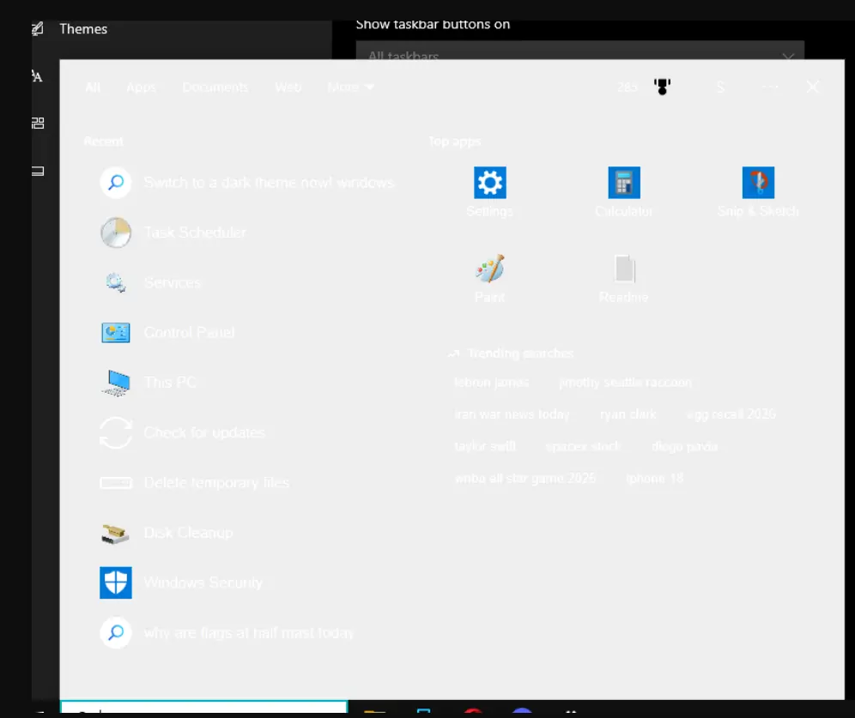The height and width of the screenshot is (718, 855).
Task: Click the Themes icon in Settings sidebar
Action: pos(38,28)
